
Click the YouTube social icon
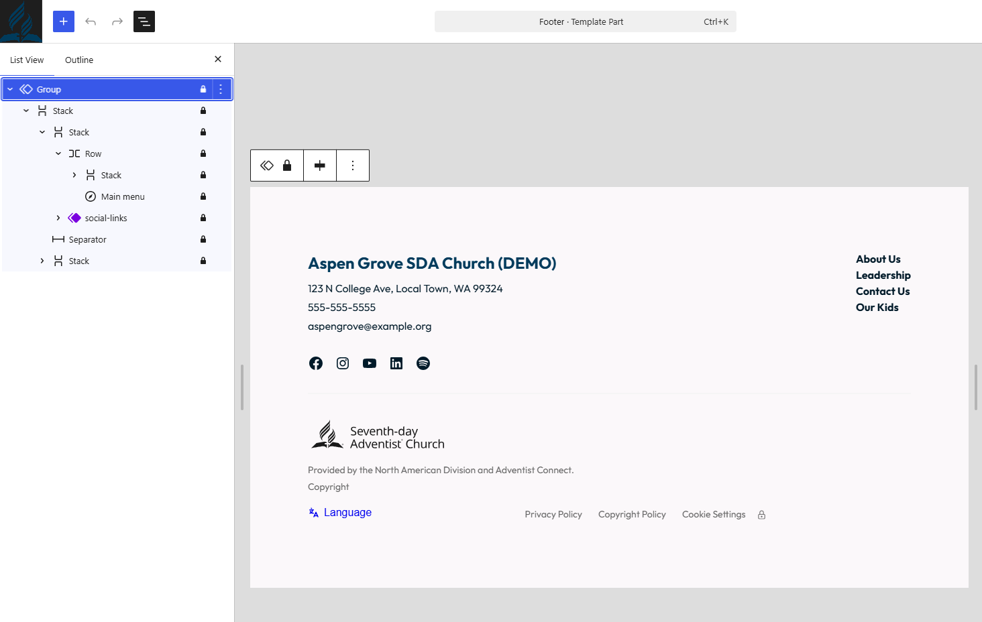(370, 363)
